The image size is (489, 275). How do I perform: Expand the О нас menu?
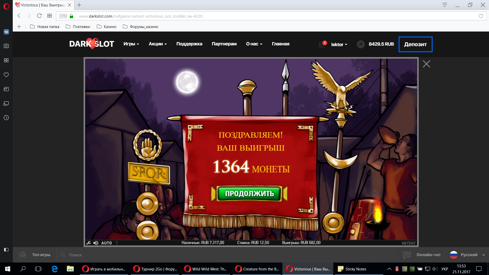tap(254, 44)
